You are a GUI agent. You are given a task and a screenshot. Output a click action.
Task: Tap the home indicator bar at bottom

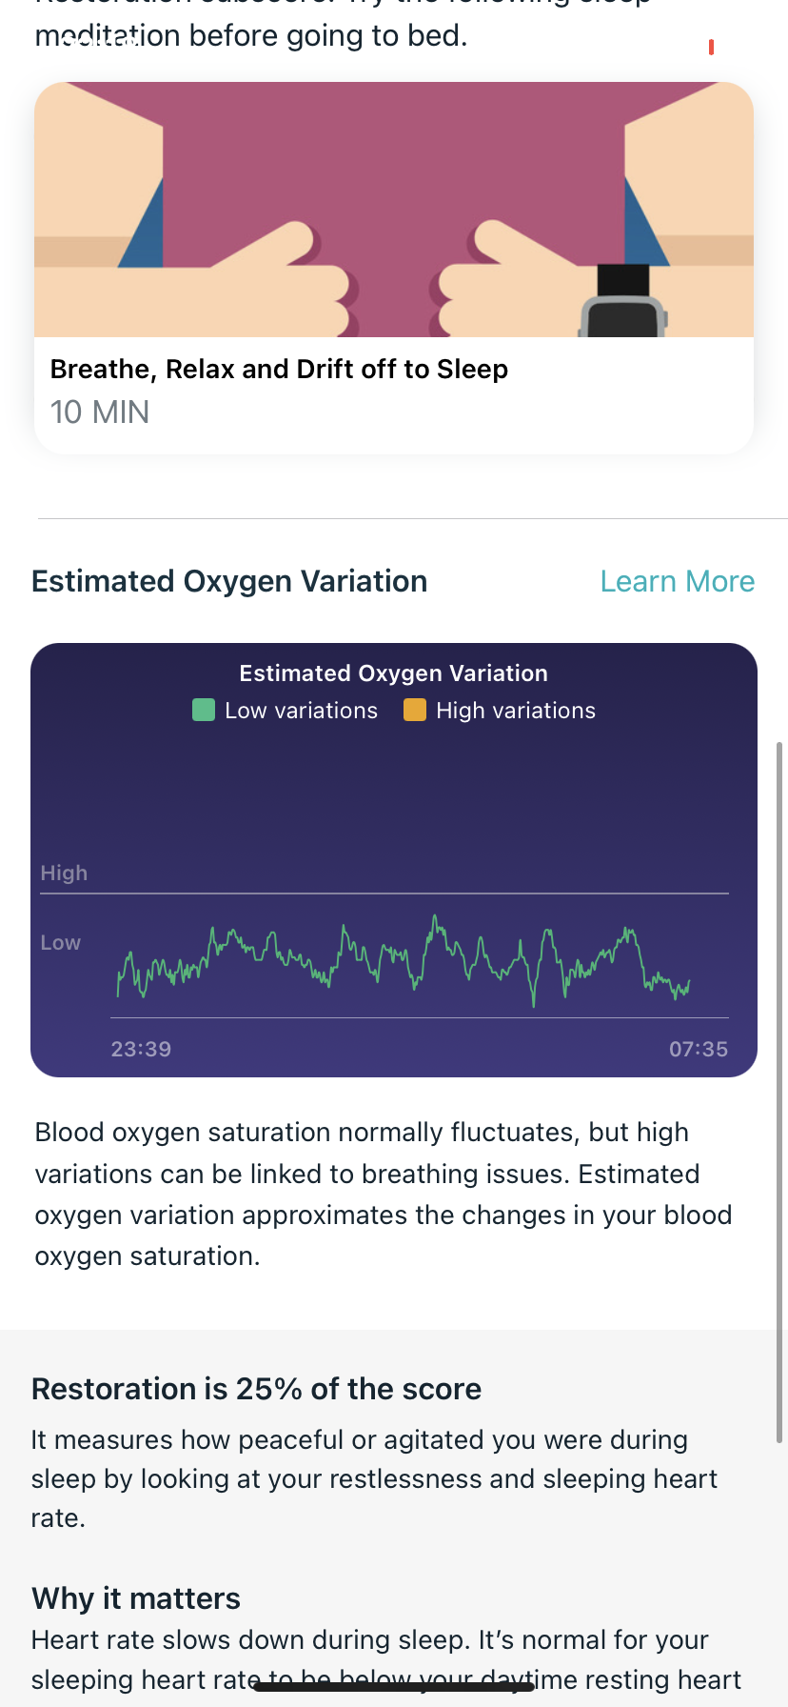click(x=394, y=1686)
